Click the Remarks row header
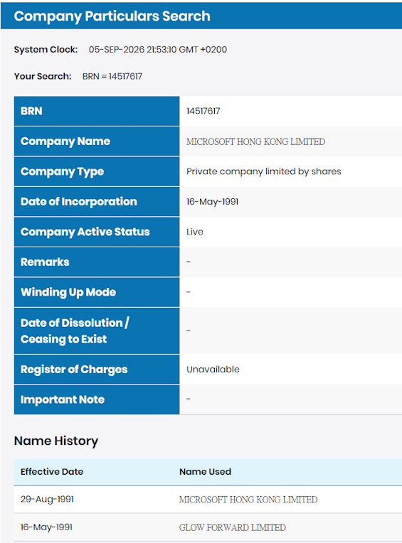402x543 pixels. coord(97,262)
